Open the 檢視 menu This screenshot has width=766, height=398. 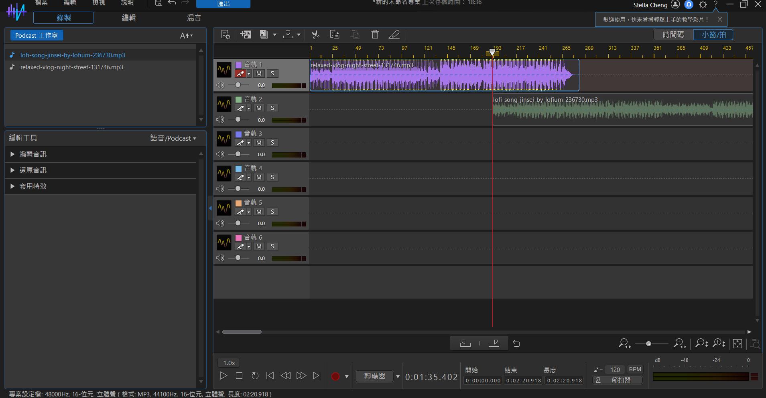99,3
